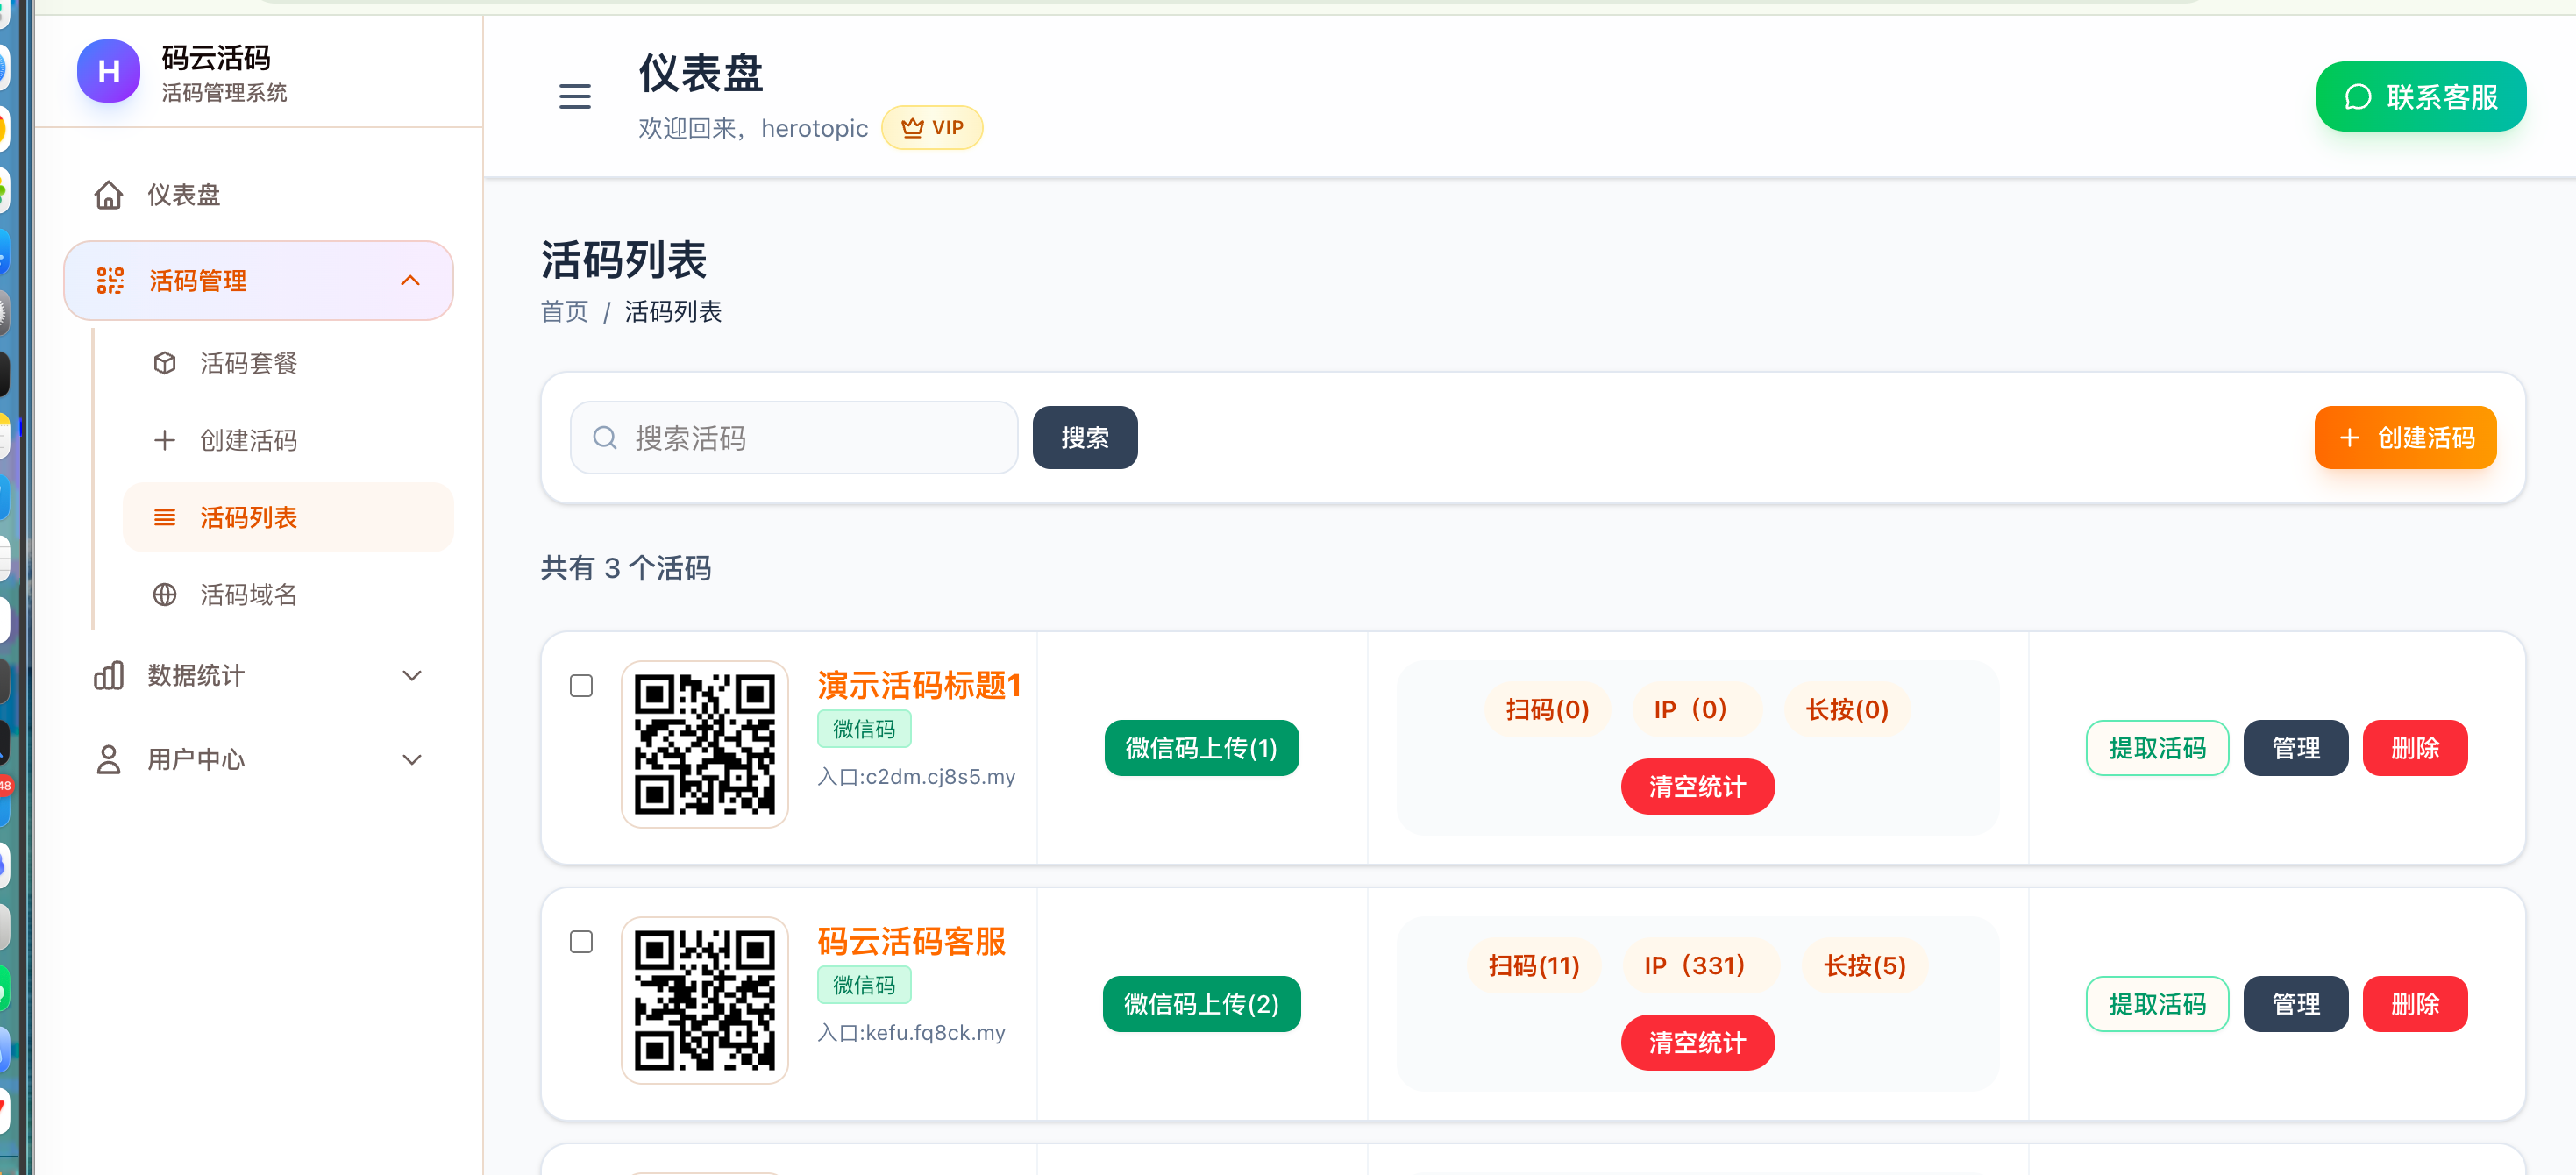
Task: Click 清空统计 for 码云活码客服
Action: coord(1697,1043)
